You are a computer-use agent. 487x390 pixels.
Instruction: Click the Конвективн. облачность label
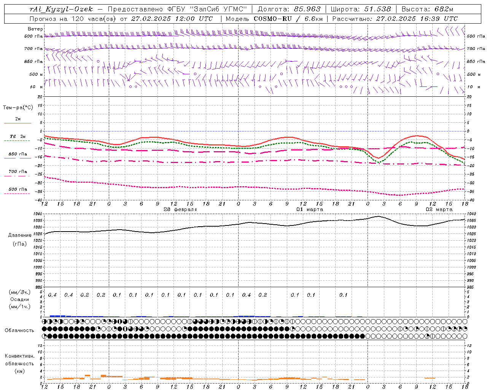[x=19, y=360]
